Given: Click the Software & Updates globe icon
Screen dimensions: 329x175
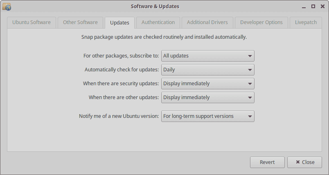Looking at the screenshot, I should coord(7,7).
